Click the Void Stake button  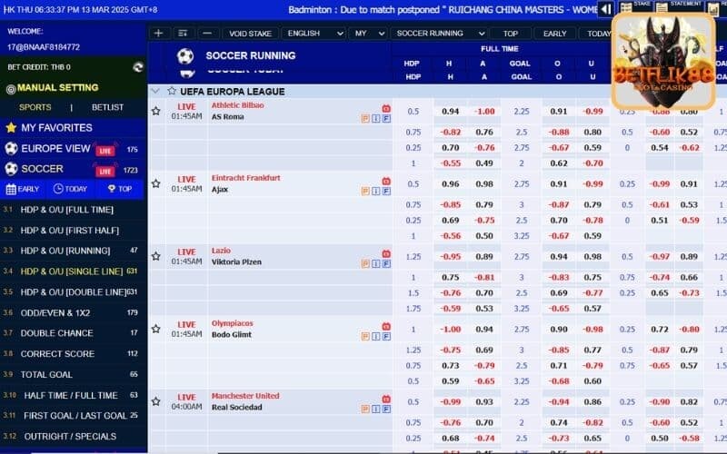pos(251,34)
